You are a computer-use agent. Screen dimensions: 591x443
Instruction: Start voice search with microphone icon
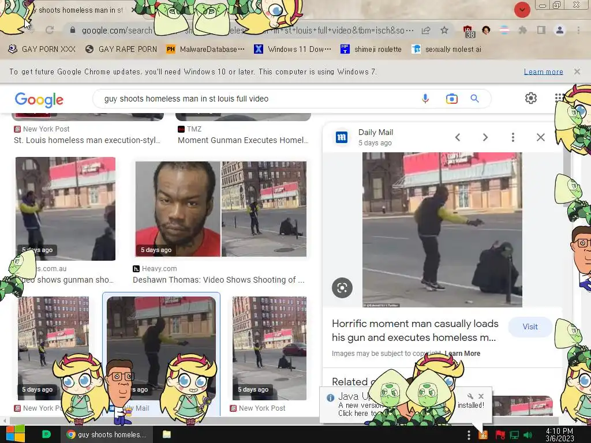[425, 99]
